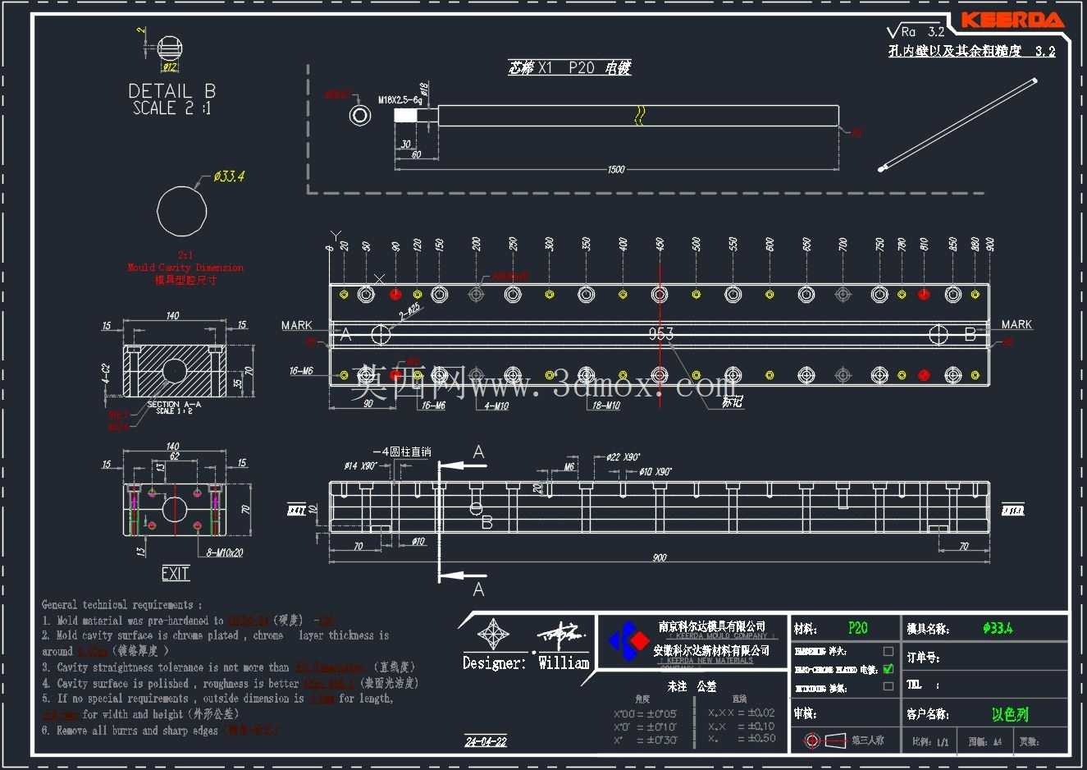This screenshot has height=770, width=1087.
Task: Select the green Ø33.4 mould name value
Action: 998,628
